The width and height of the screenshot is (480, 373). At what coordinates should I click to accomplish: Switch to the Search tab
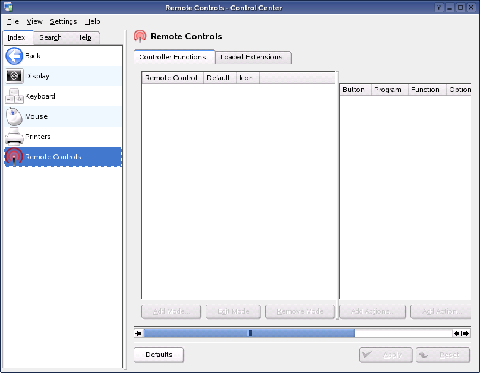click(x=52, y=37)
